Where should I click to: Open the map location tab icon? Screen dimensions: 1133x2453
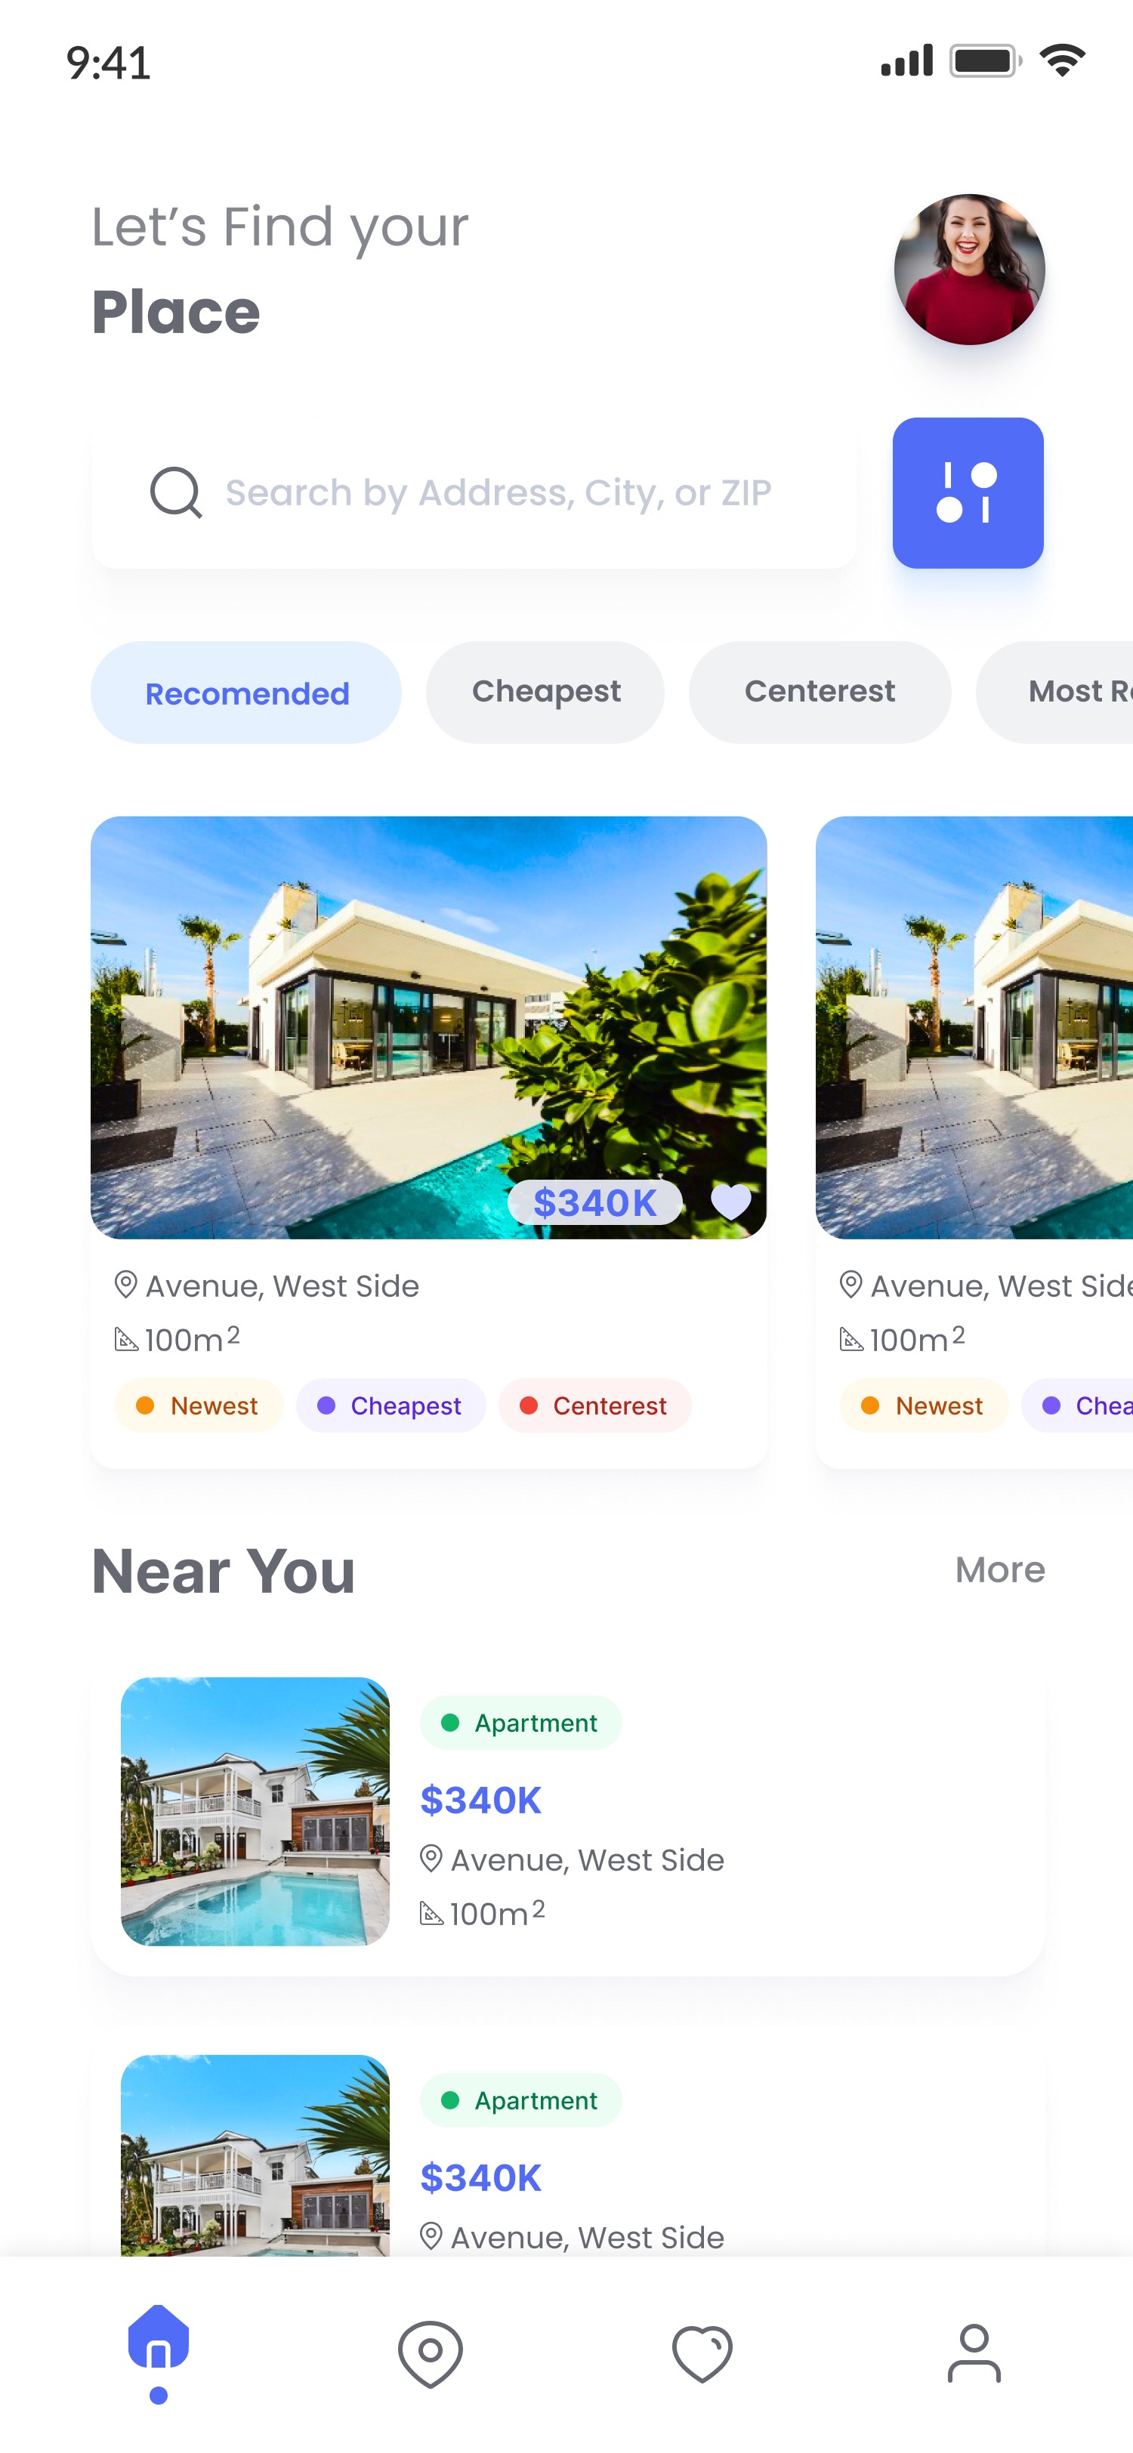coord(431,2353)
